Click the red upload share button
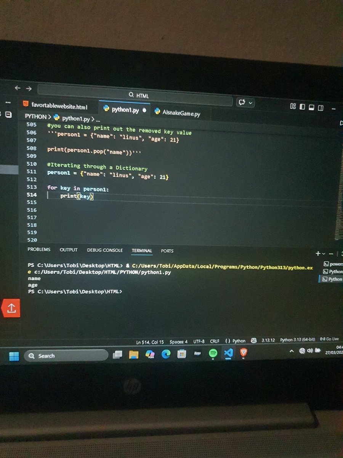This screenshot has height=458, width=343. click(10, 308)
